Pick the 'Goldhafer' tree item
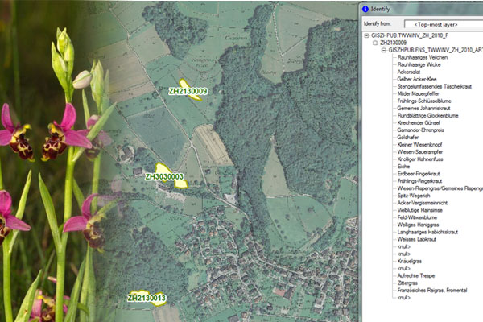This screenshot has height=322, width=483. point(410,137)
